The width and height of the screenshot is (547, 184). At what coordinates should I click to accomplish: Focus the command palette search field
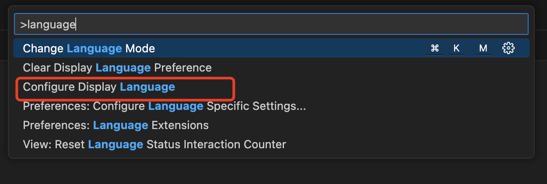coord(271,24)
